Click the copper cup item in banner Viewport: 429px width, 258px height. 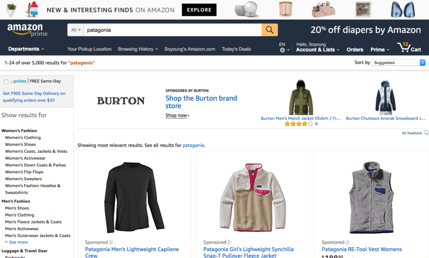(286, 9)
